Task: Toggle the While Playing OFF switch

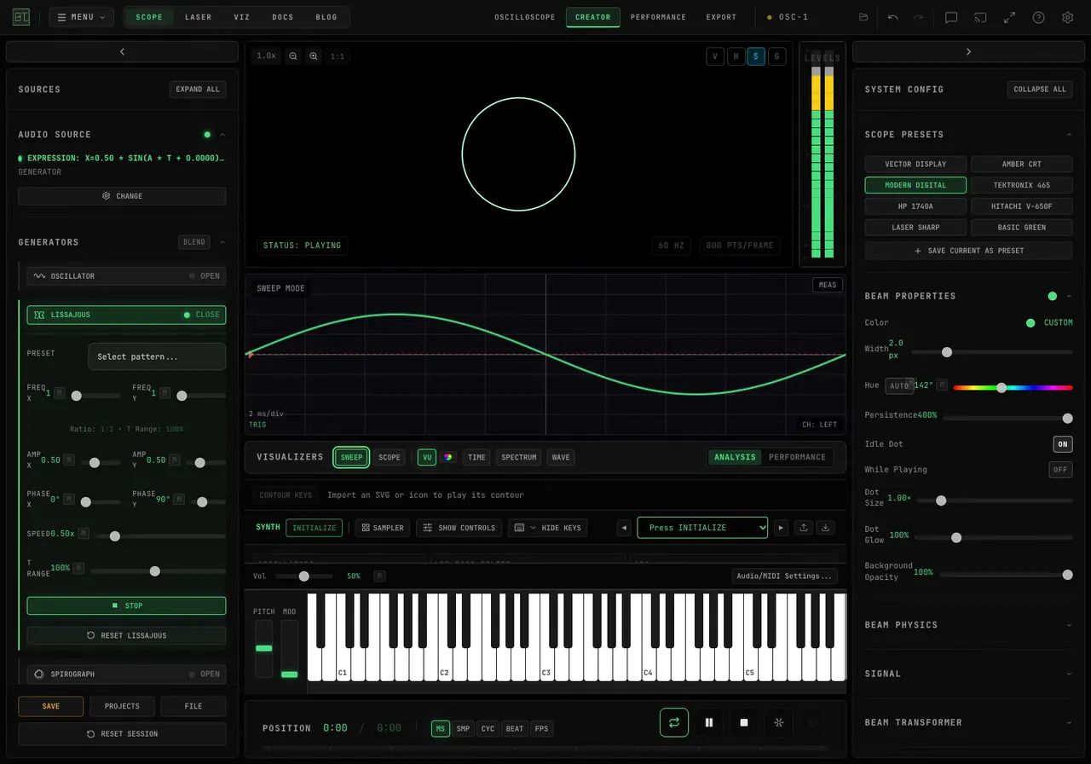Action: 1060,470
